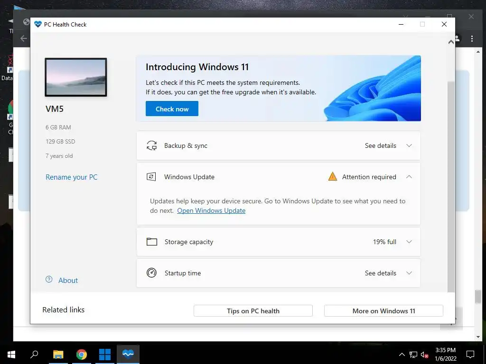Viewport: 486px width, 364px height.
Task: Open the notification center icon
Action: point(470,355)
